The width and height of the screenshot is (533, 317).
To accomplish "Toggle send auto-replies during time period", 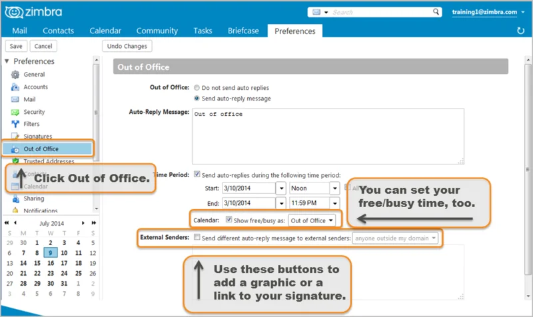I will click(x=197, y=174).
